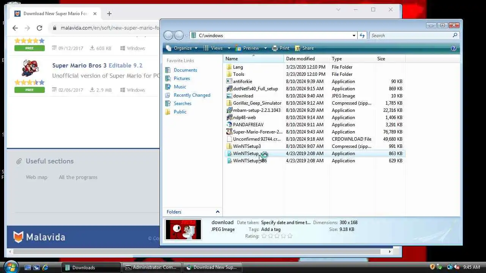The height and width of the screenshot is (273, 486).
Task: Open Recently Changed in Favorite Links
Action: click(192, 95)
